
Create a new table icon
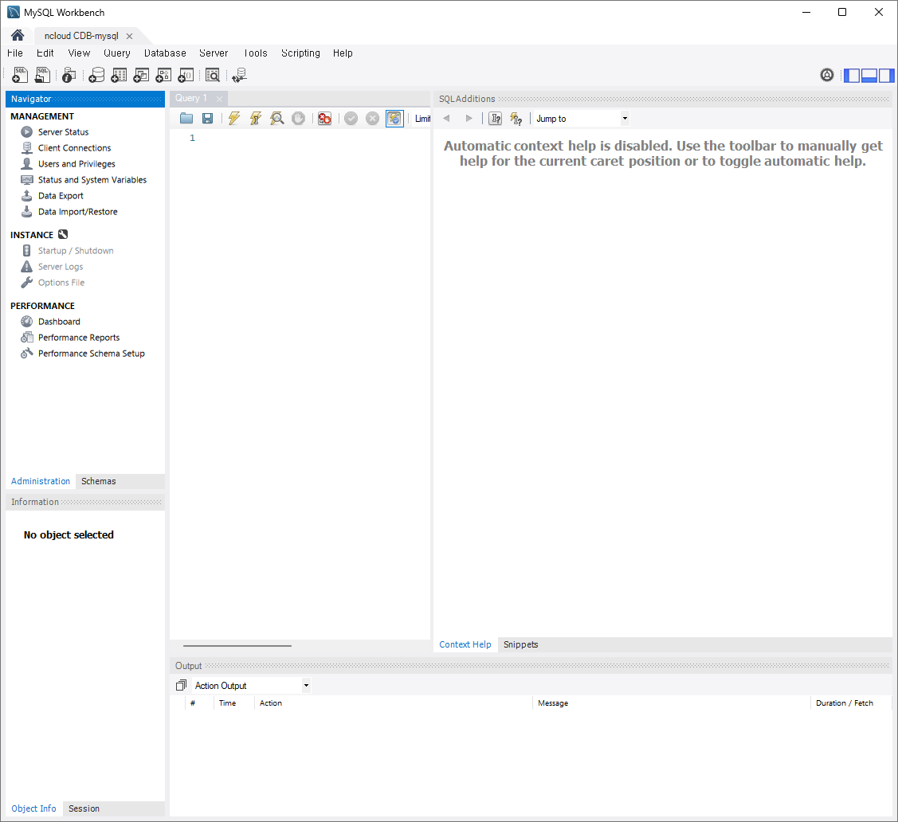pos(119,75)
